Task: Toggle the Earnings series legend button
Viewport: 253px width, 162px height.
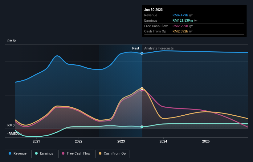Action: [x=44, y=154]
